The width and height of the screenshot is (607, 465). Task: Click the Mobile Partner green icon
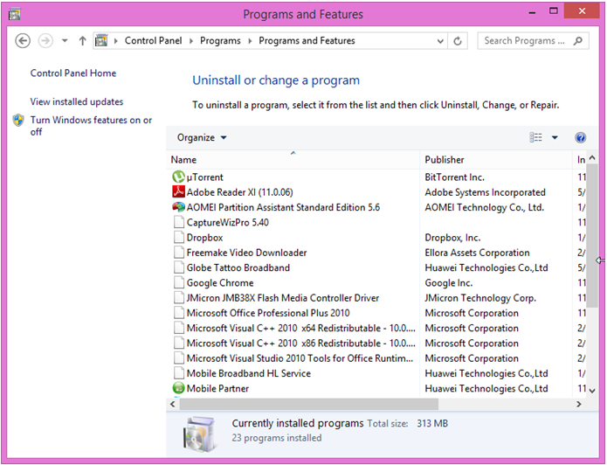178,388
